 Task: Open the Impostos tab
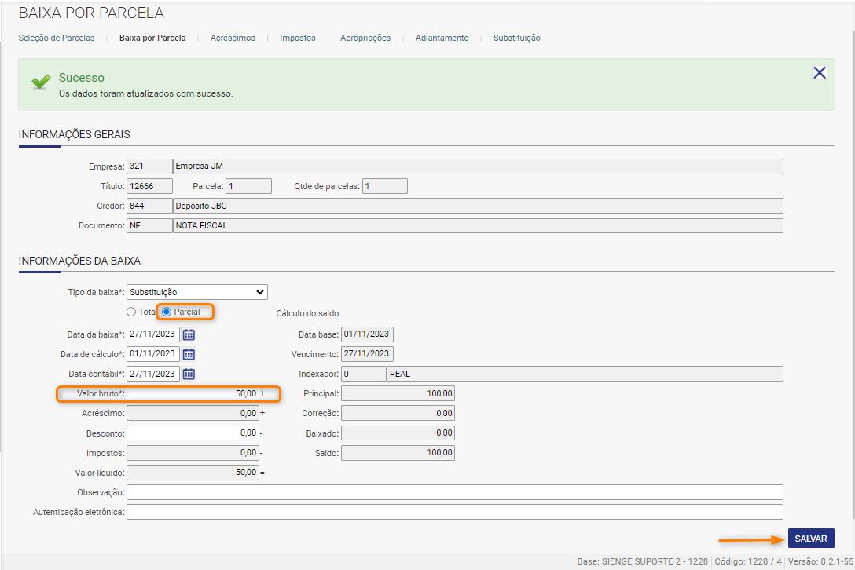click(298, 38)
